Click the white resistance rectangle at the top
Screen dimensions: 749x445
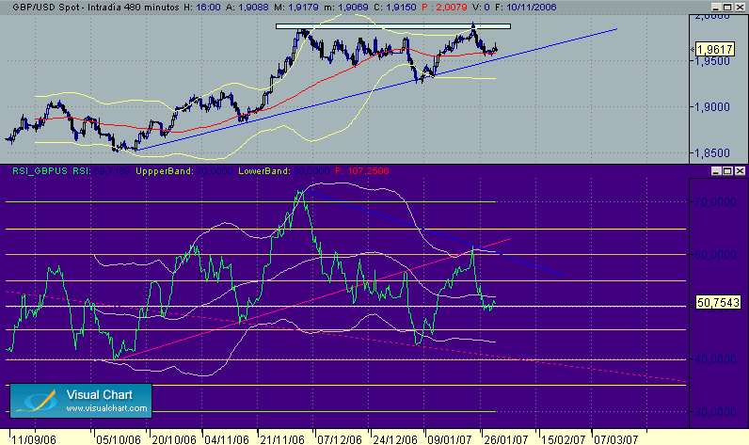tap(393, 26)
